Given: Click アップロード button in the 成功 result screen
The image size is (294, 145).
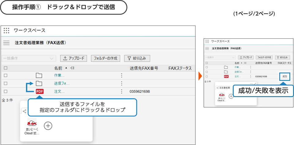Looking at the screenshot, I should (x=246, y=57).
